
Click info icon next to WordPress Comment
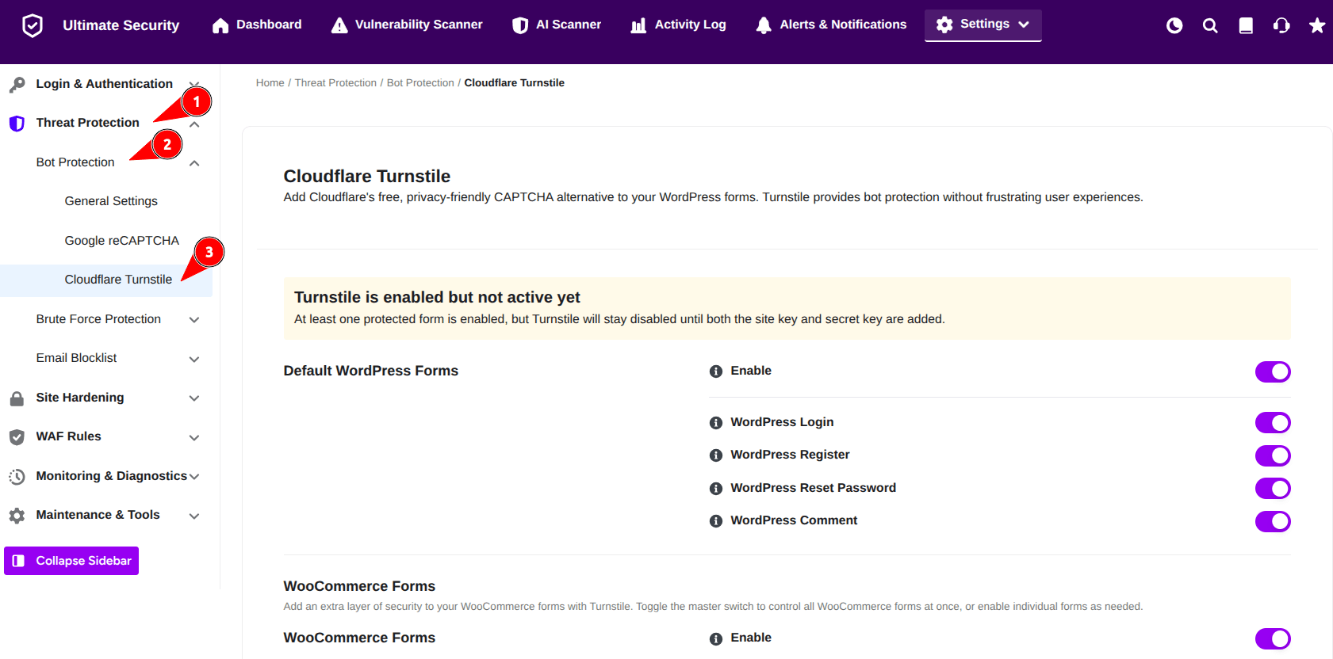coord(716,521)
